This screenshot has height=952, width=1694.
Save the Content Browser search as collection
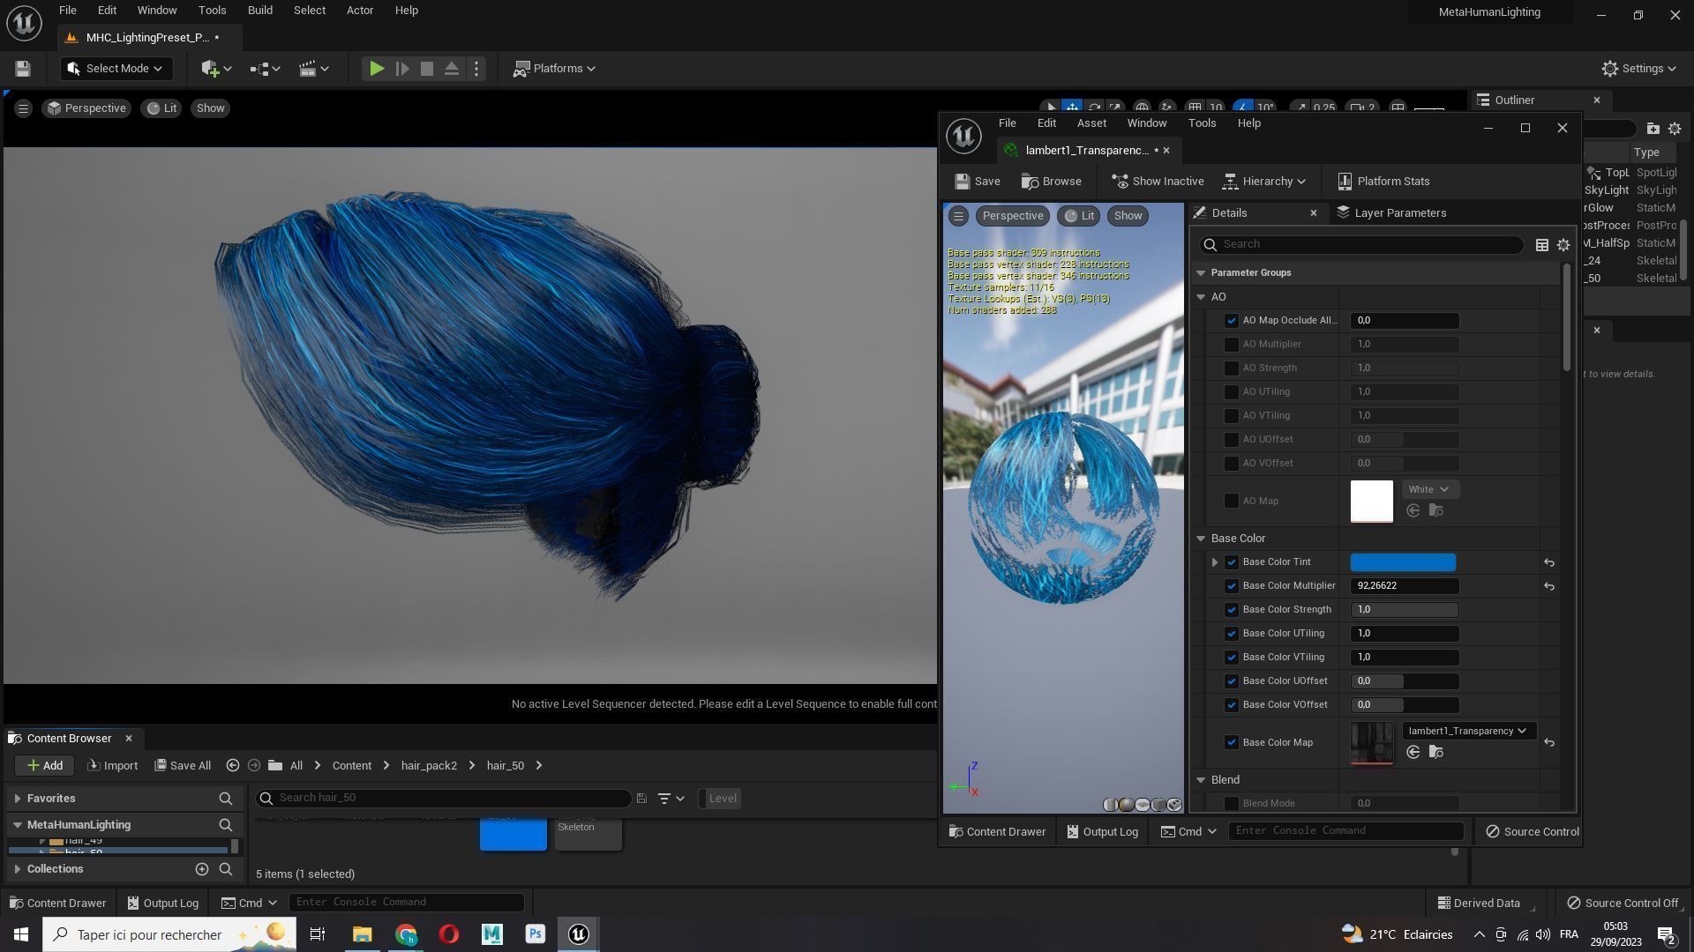click(x=641, y=799)
